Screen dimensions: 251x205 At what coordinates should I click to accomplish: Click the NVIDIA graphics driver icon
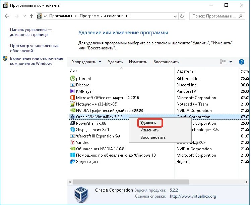tap(72, 110)
